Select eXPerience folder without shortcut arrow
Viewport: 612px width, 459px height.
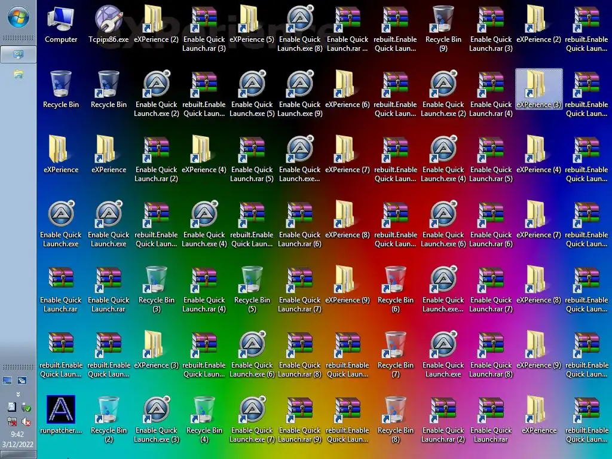tap(61, 155)
